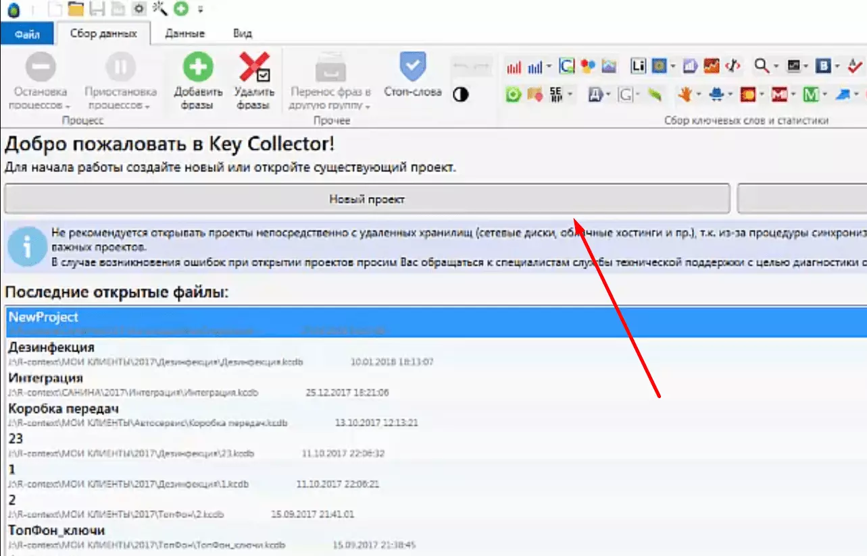Image resolution: width=867 pixels, height=556 pixels.
Task: Expand the dropdown next to the green M icon
Action: click(x=825, y=95)
